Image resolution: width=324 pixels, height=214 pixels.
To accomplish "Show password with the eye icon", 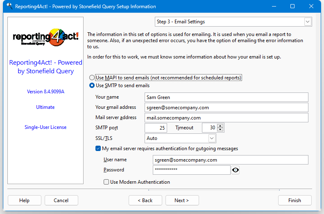I will pyautogui.click(x=236, y=170).
